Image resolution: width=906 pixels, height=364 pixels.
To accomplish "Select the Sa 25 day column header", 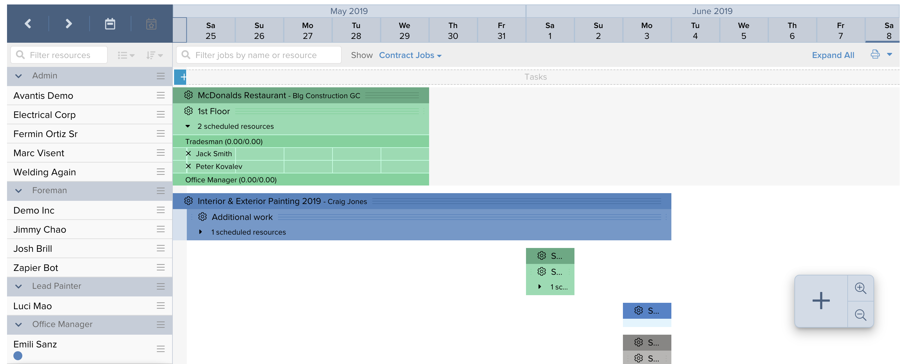I will click(211, 31).
